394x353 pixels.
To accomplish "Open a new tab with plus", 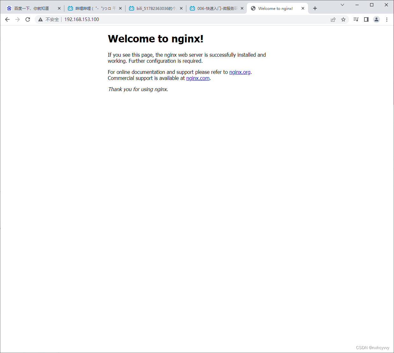I will point(315,8).
